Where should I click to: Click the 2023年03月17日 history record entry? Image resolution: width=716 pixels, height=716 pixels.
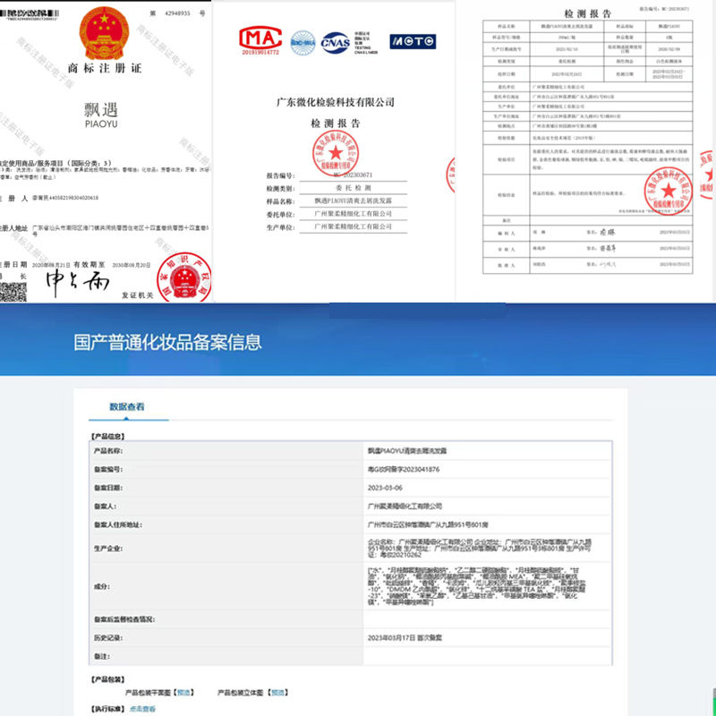pos(405,637)
